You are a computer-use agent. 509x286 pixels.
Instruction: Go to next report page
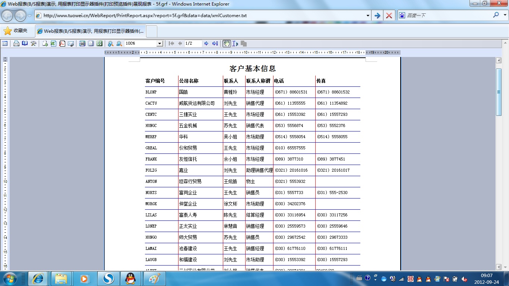206,44
